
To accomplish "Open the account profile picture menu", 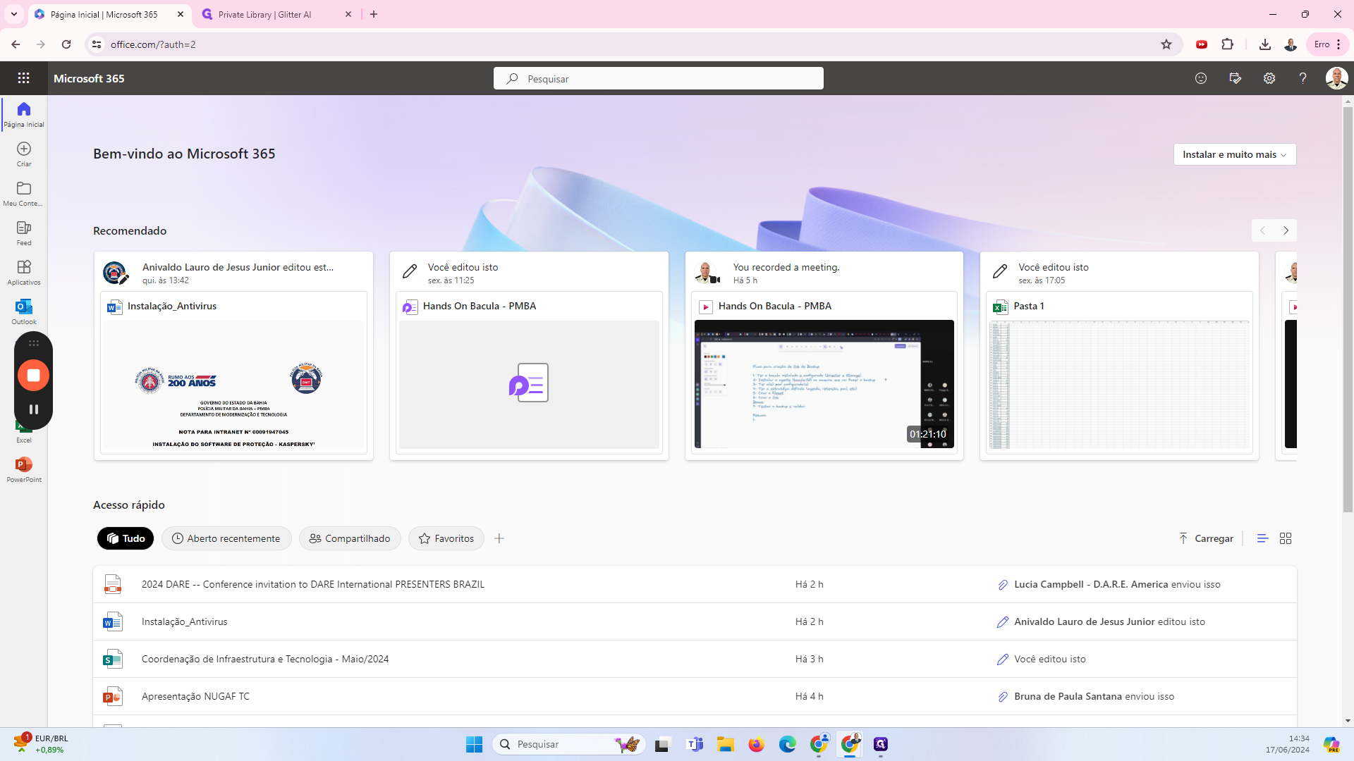I will coord(1336,78).
